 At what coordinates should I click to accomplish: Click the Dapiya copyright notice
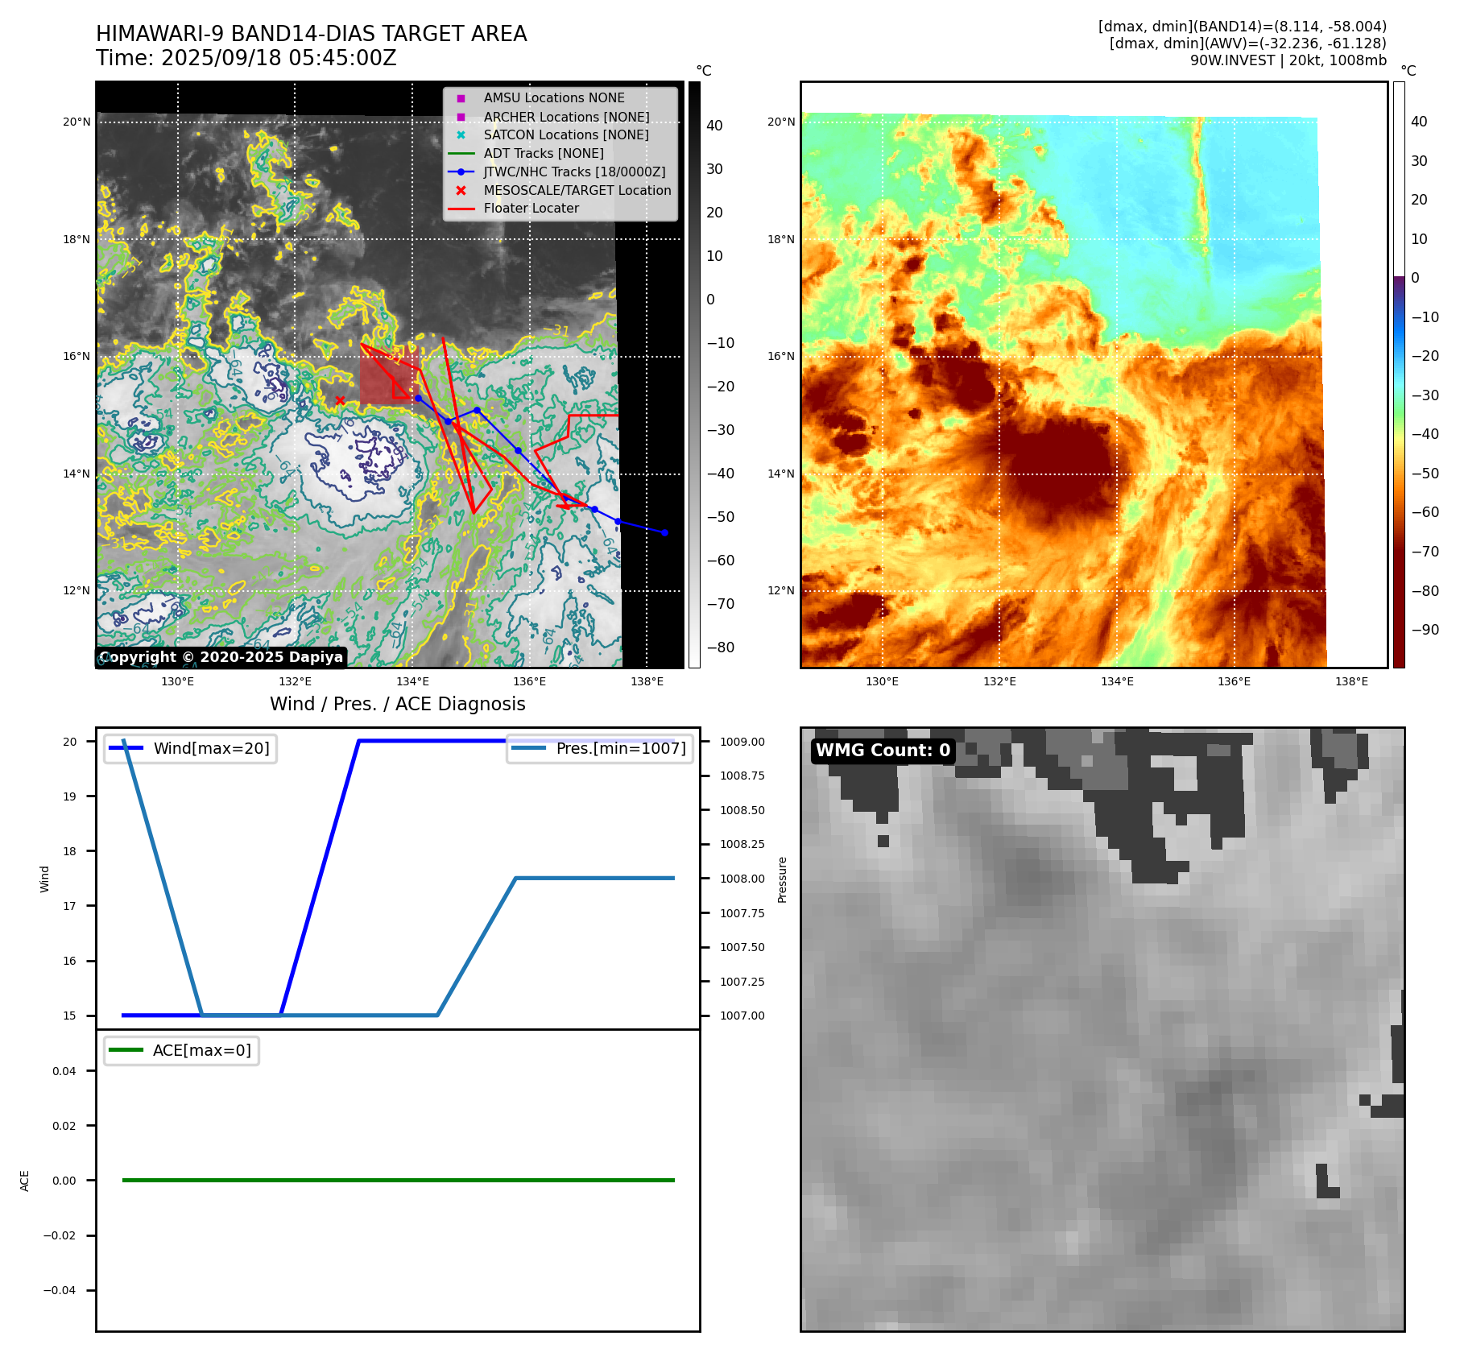pos(221,657)
